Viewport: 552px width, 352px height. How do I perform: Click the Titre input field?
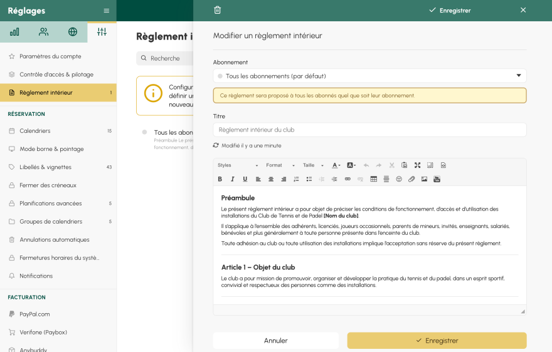(369, 130)
